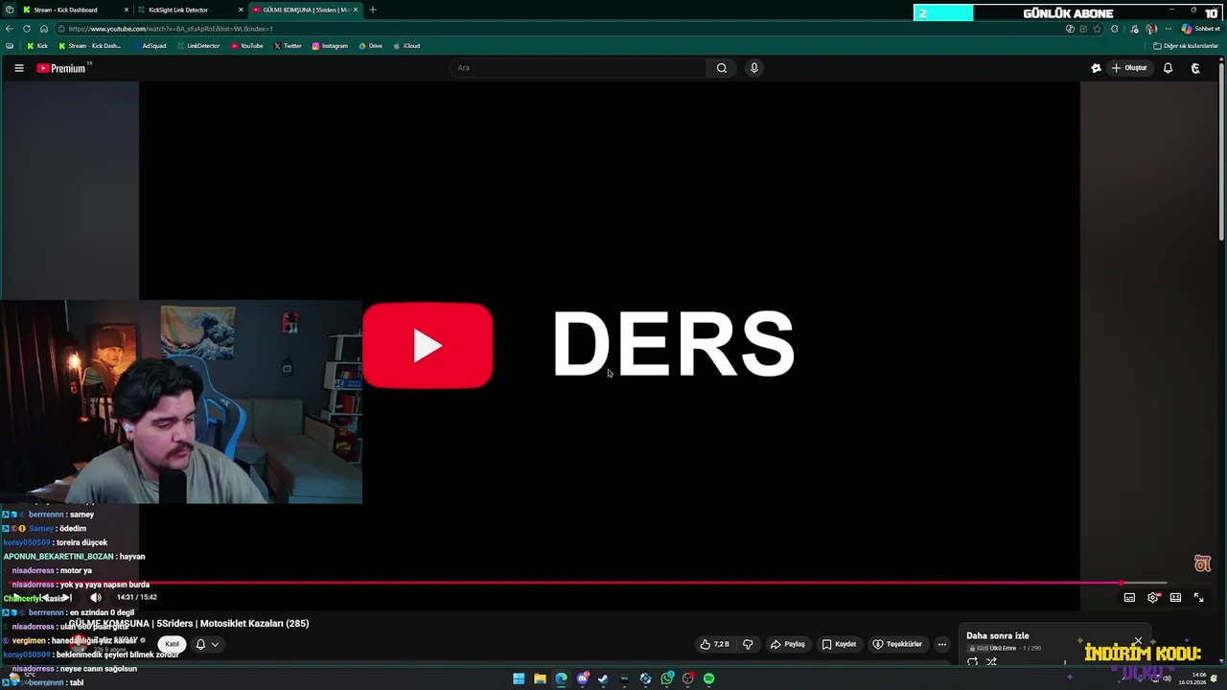Click the sparkle icon beside Oluştur
The height and width of the screenshot is (690, 1227).
[1096, 68]
